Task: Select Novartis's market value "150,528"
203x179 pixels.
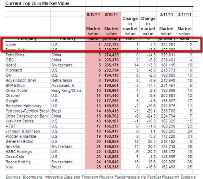Action: point(111,146)
